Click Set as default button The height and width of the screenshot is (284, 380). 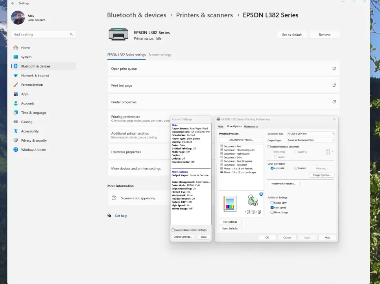pos(292,35)
